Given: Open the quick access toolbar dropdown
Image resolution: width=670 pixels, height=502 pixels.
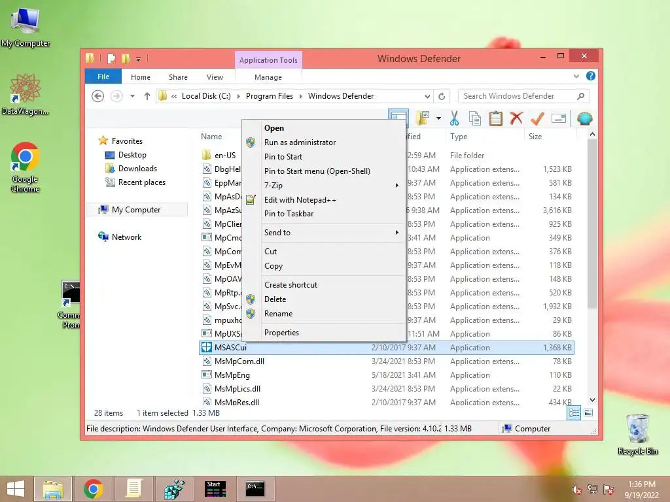Looking at the screenshot, I should coord(139,59).
